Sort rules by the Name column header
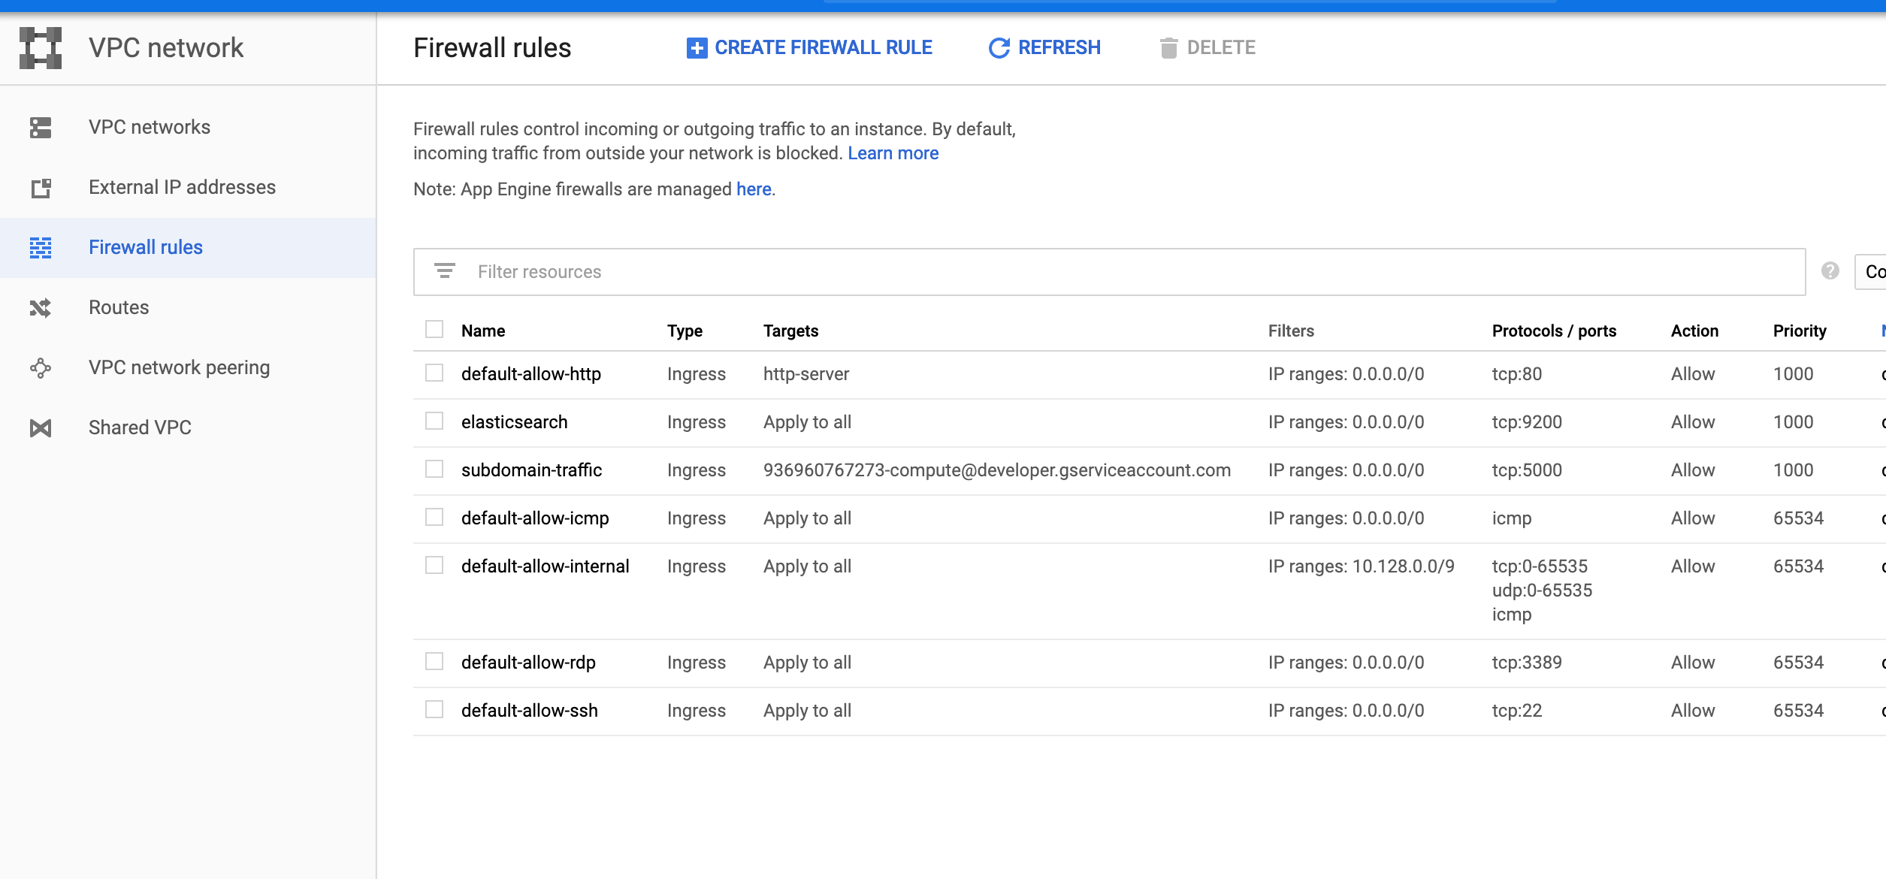The width and height of the screenshot is (1886, 879). pos(483,330)
